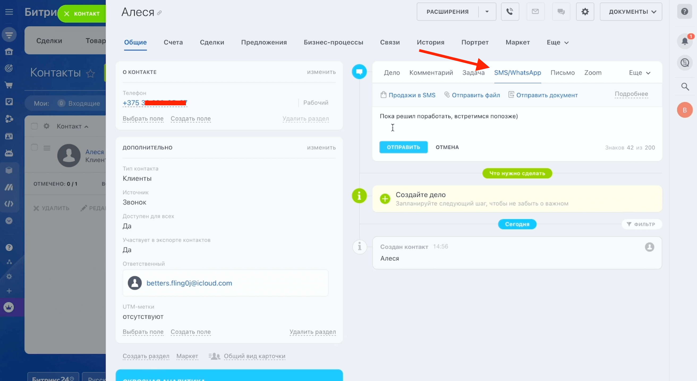Open РАСШИРЕНИЯ dropdown arrow
Image resolution: width=697 pixels, height=381 pixels.
487,12
